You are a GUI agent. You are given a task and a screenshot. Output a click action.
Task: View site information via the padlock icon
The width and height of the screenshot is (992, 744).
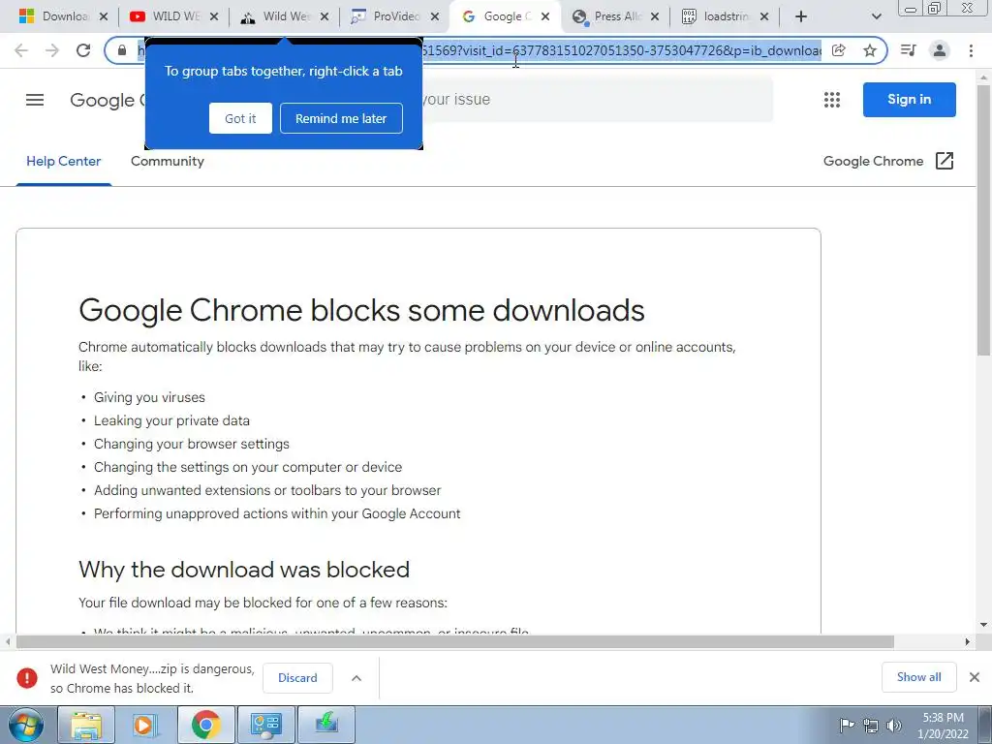point(122,50)
